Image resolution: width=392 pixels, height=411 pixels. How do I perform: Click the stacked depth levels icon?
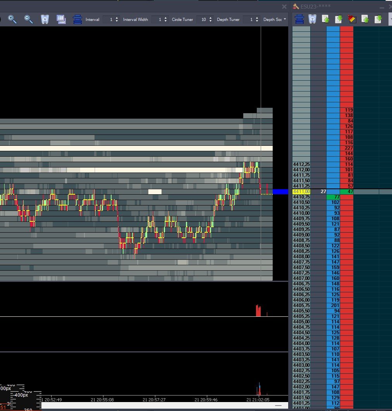[x=77, y=19]
